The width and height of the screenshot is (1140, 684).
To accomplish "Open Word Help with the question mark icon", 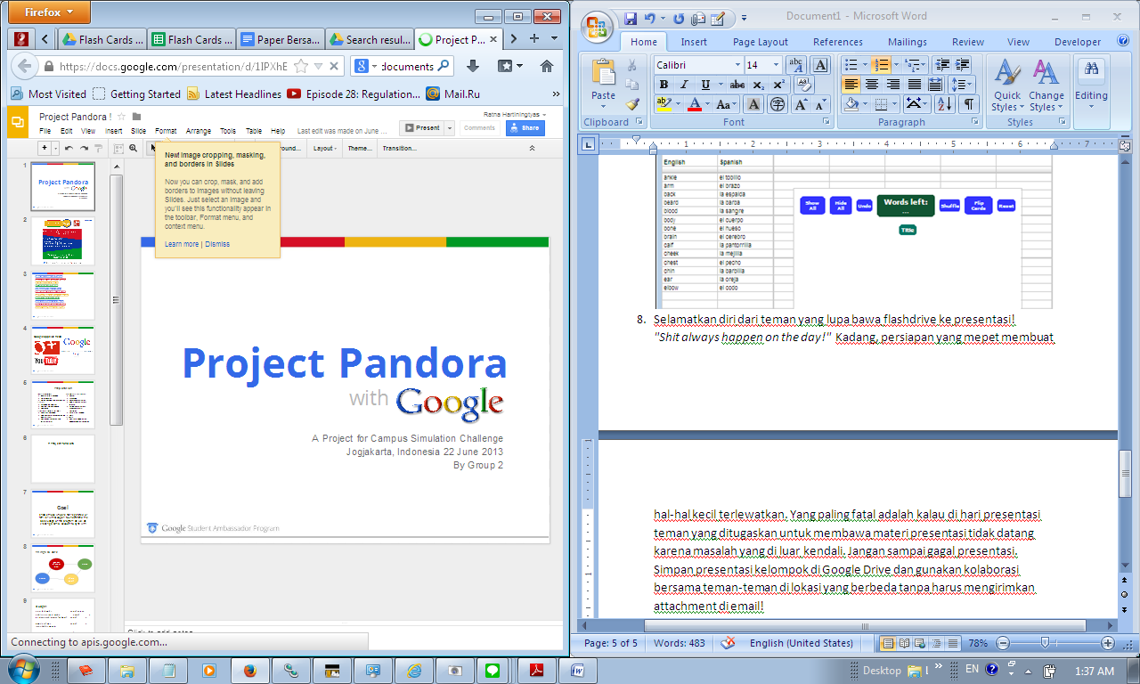I will pos(1125,42).
